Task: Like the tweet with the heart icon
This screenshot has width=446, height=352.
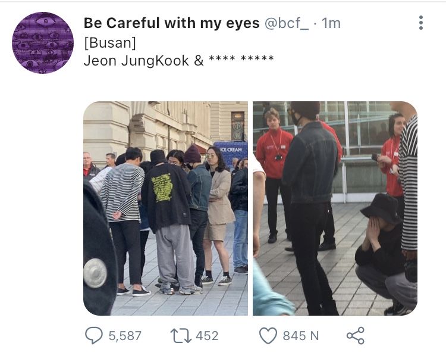Action: (268, 336)
